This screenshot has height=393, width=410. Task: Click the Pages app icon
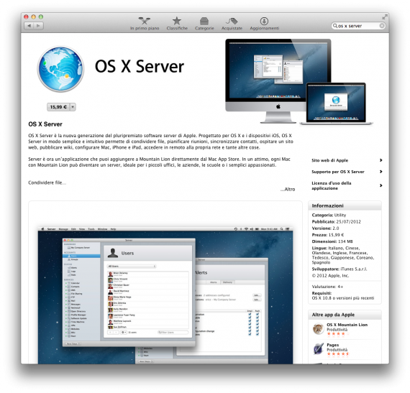[318, 349]
